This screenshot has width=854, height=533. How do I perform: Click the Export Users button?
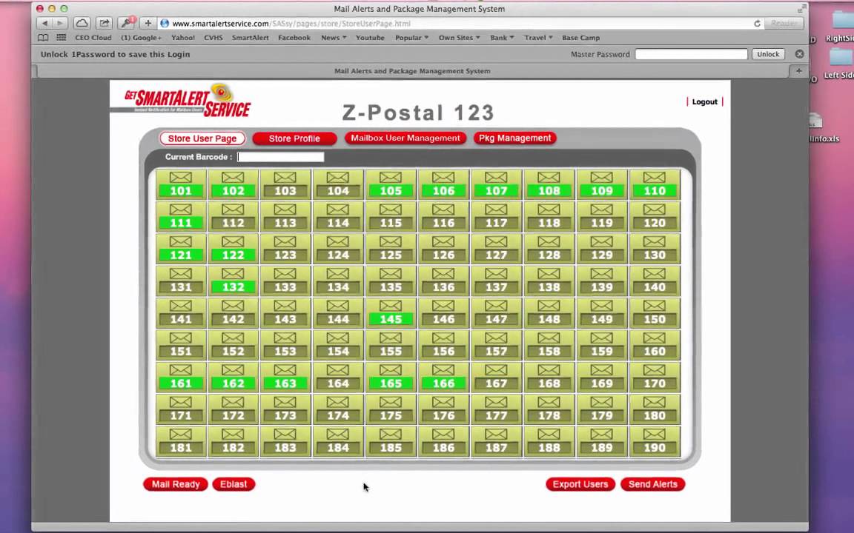[x=580, y=484]
